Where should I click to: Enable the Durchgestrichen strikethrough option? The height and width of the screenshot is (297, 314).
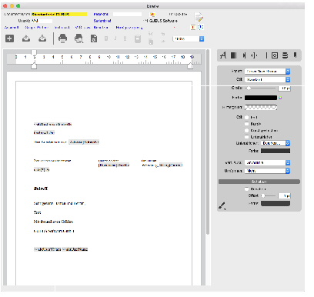coord(247,130)
